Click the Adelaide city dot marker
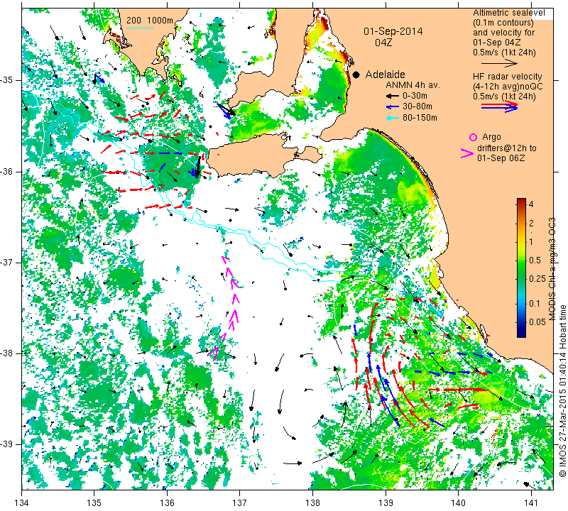 [356, 75]
